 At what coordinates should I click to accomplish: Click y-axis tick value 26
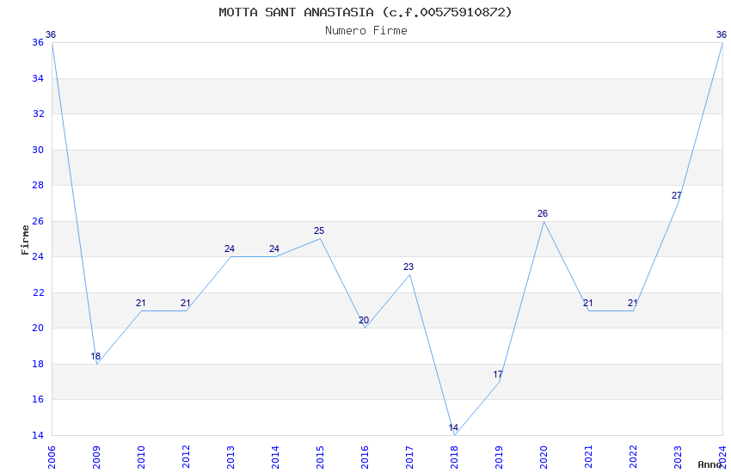[38, 221]
